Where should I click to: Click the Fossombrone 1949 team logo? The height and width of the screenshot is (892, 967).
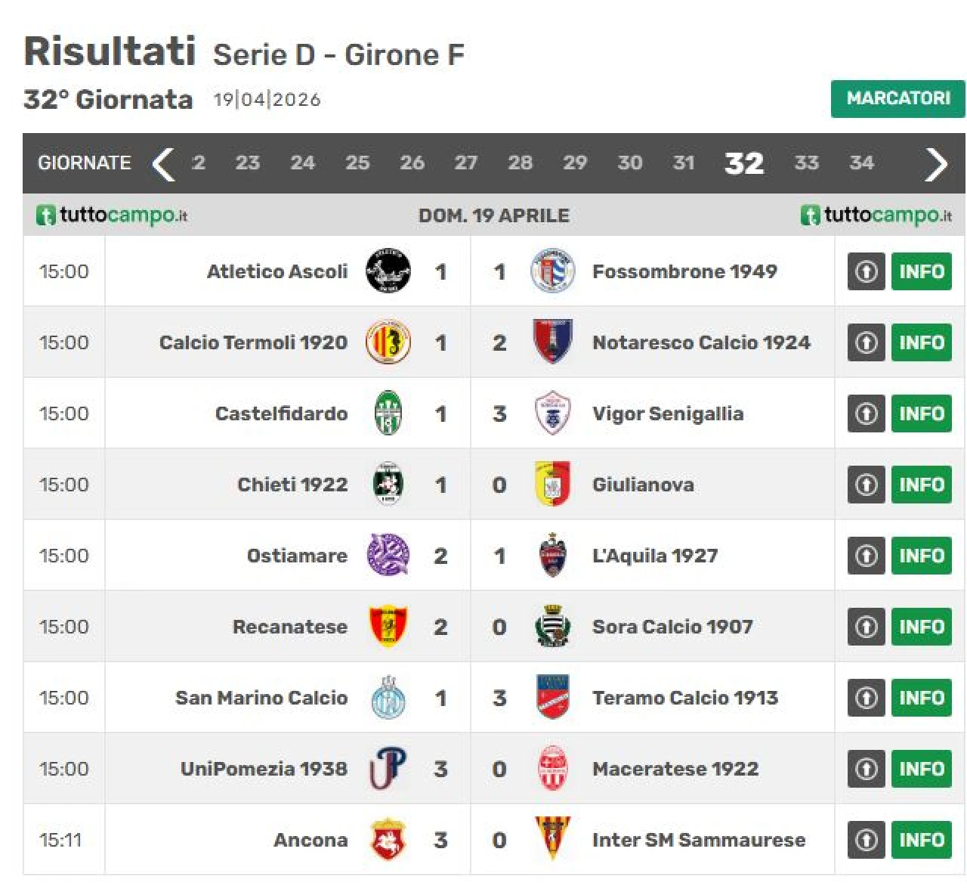pyautogui.click(x=553, y=271)
